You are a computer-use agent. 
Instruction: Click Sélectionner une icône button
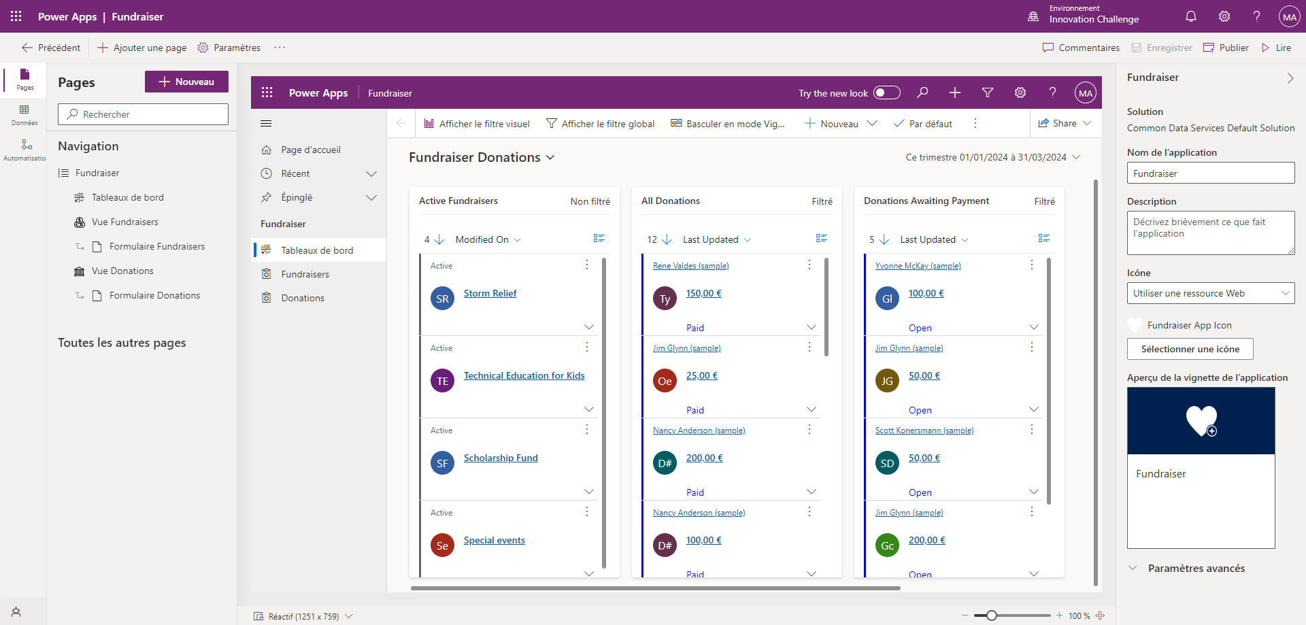tap(1190, 349)
